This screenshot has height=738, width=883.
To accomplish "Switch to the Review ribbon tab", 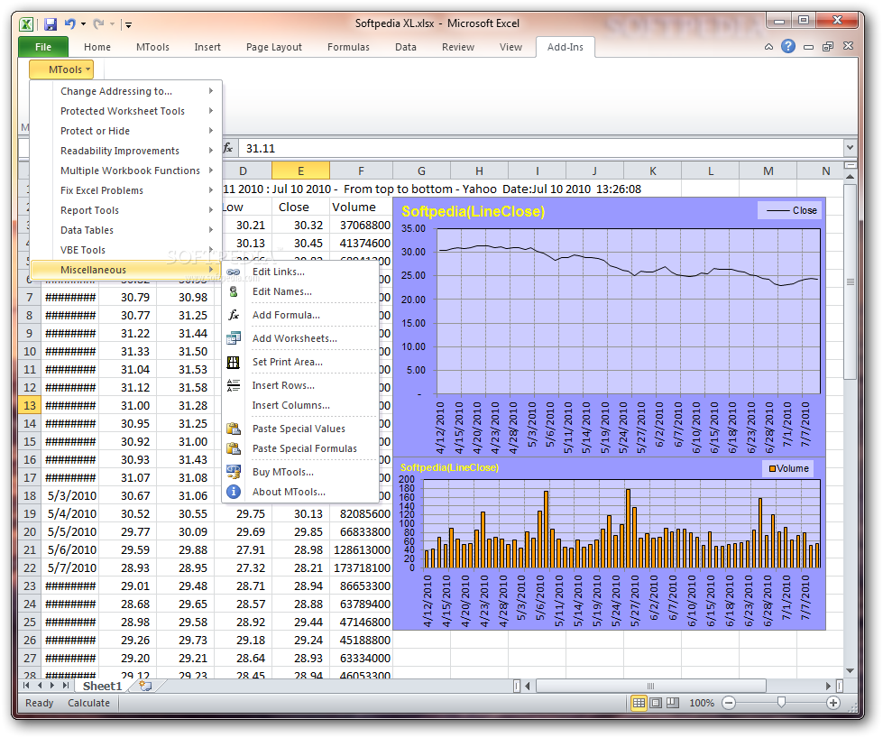I will [x=458, y=47].
